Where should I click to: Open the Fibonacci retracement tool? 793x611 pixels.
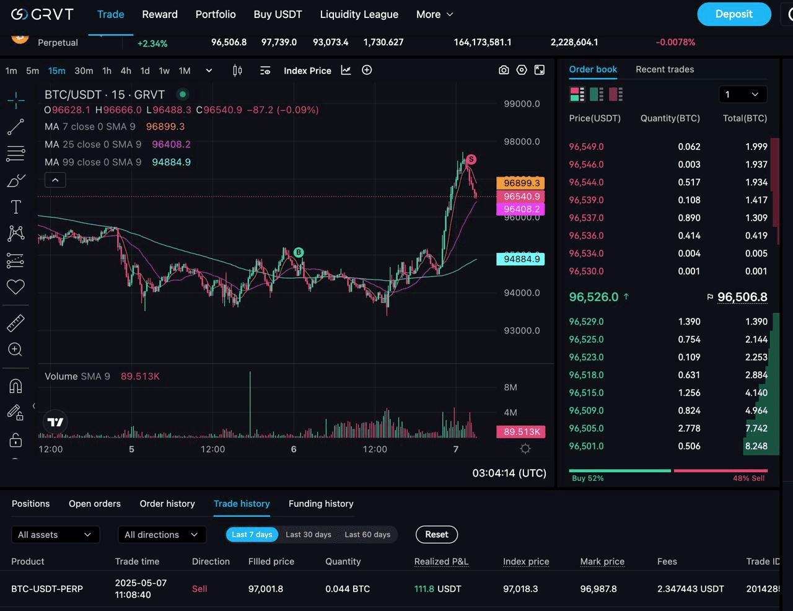coord(15,154)
